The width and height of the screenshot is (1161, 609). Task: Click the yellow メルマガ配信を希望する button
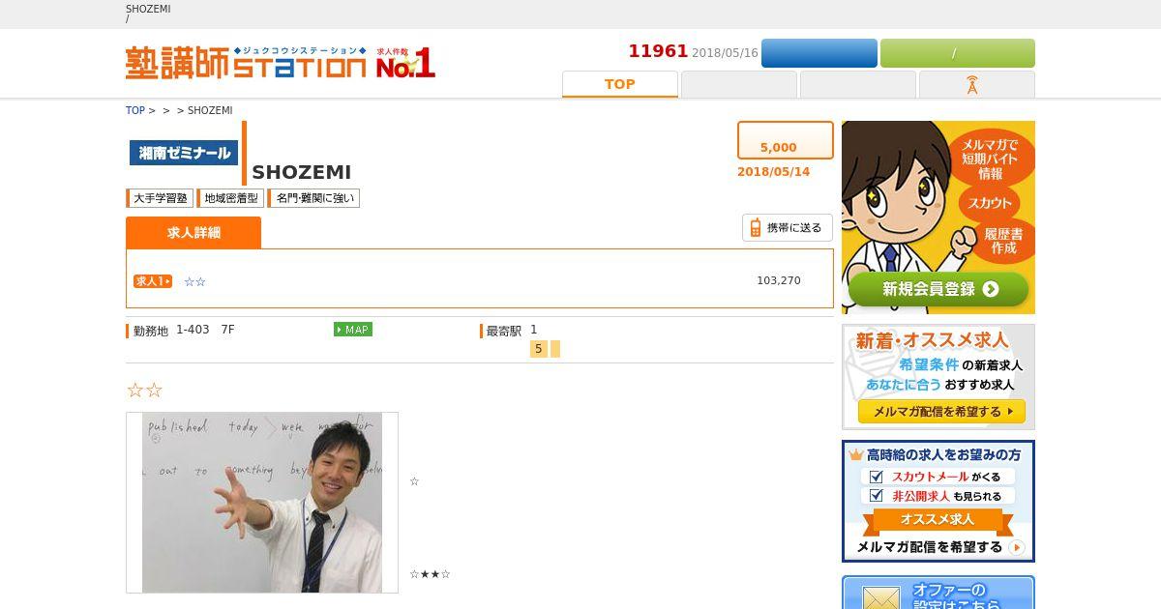(941, 412)
